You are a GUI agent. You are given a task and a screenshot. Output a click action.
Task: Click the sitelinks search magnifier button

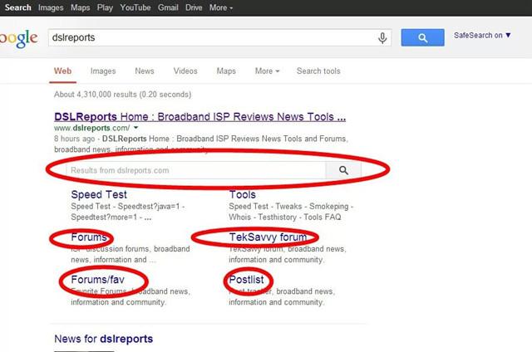[x=343, y=170]
